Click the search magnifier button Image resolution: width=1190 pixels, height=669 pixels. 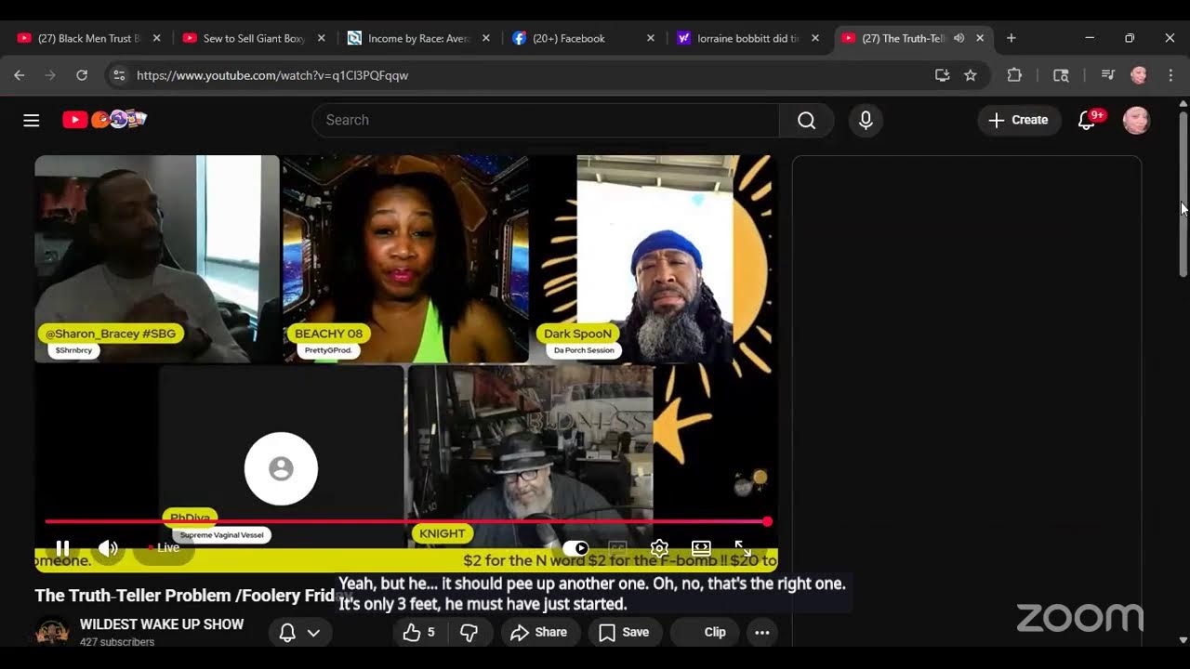[x=806, y=120]
